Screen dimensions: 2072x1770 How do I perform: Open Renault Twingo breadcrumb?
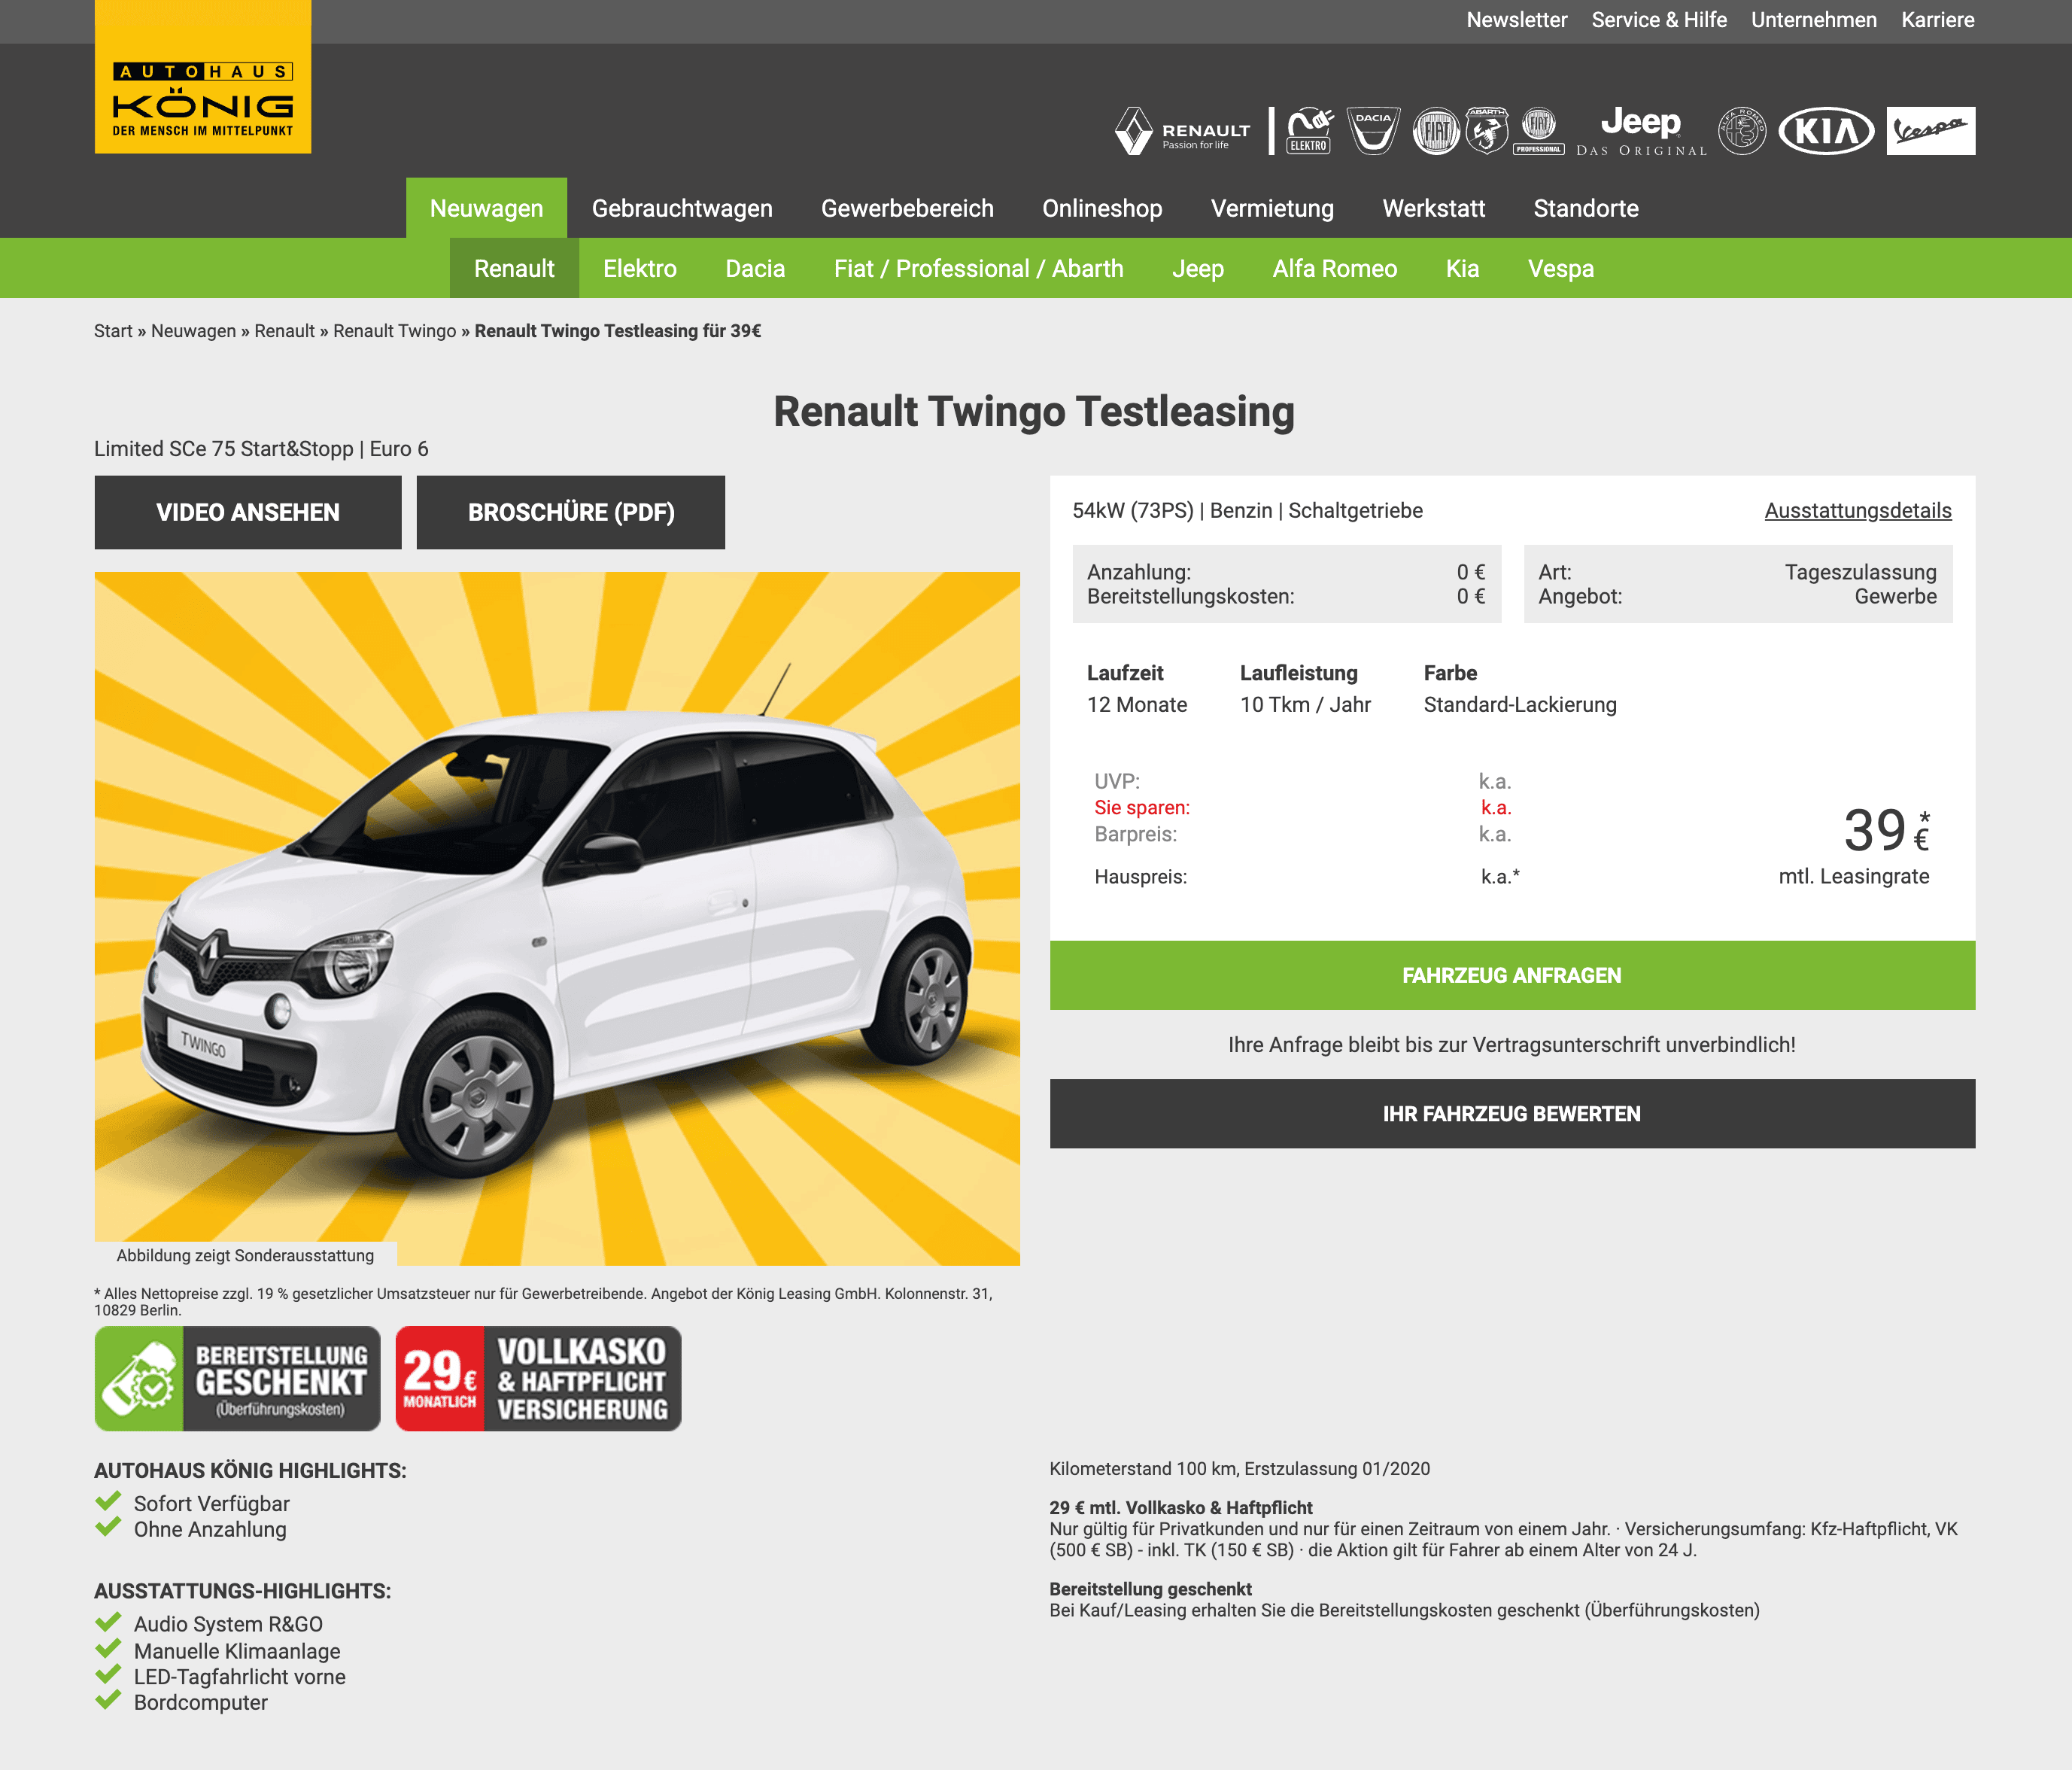[394, 331]
